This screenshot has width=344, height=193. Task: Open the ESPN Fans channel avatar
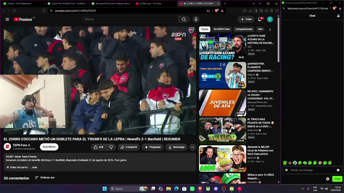pos(7,147)
